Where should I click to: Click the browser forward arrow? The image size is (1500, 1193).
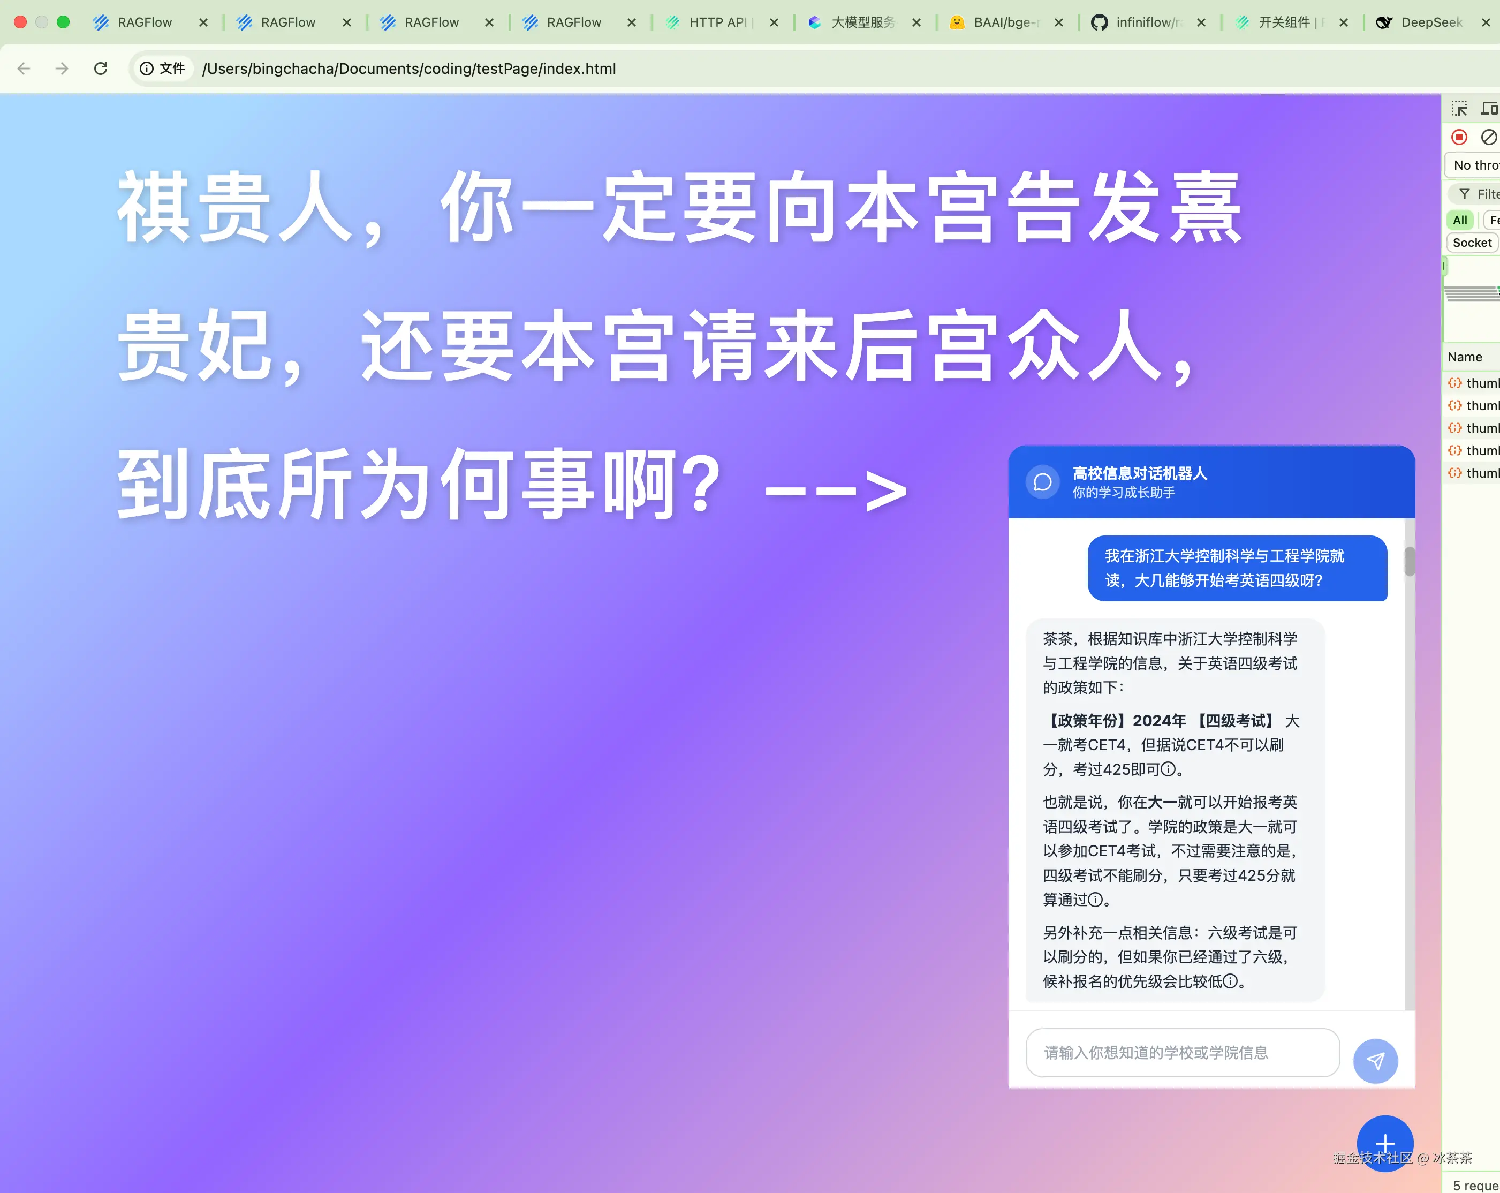coord(62,68)
